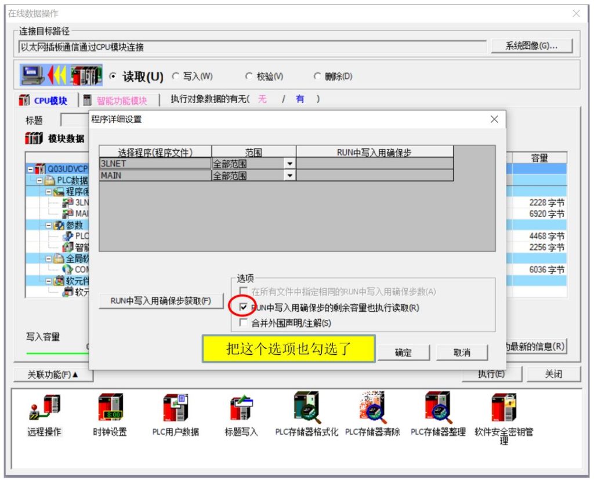Click RUN中写入用确保步 cell for 3LNET
594x480 pixels.
click(374, 164)
